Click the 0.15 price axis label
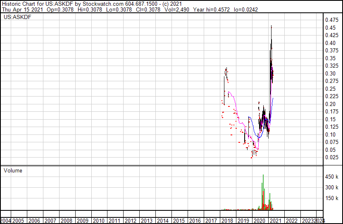This screenshot has height=224, width=343. (330, 119)
